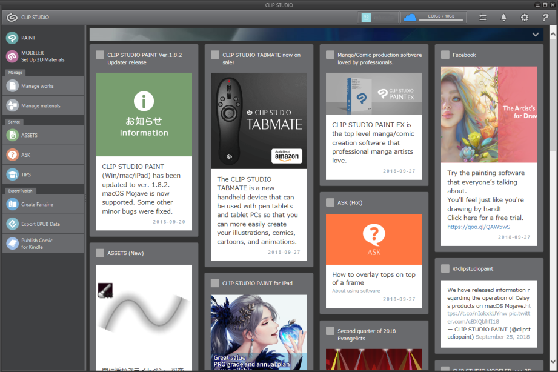Click the CLIP STUDIO logo icon

(12, 17)
